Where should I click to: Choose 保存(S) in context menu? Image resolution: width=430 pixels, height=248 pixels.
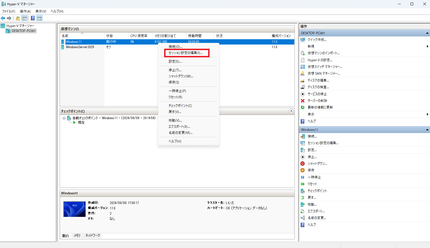189,82
